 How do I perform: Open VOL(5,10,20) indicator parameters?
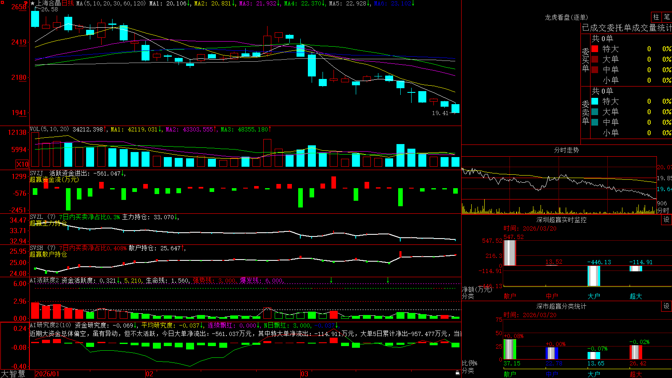[49, 129]
